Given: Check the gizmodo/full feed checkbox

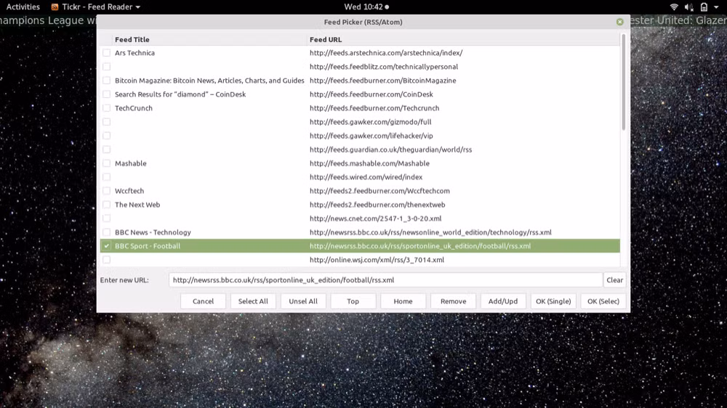Looking at the screenshot, I should [107, 122].
